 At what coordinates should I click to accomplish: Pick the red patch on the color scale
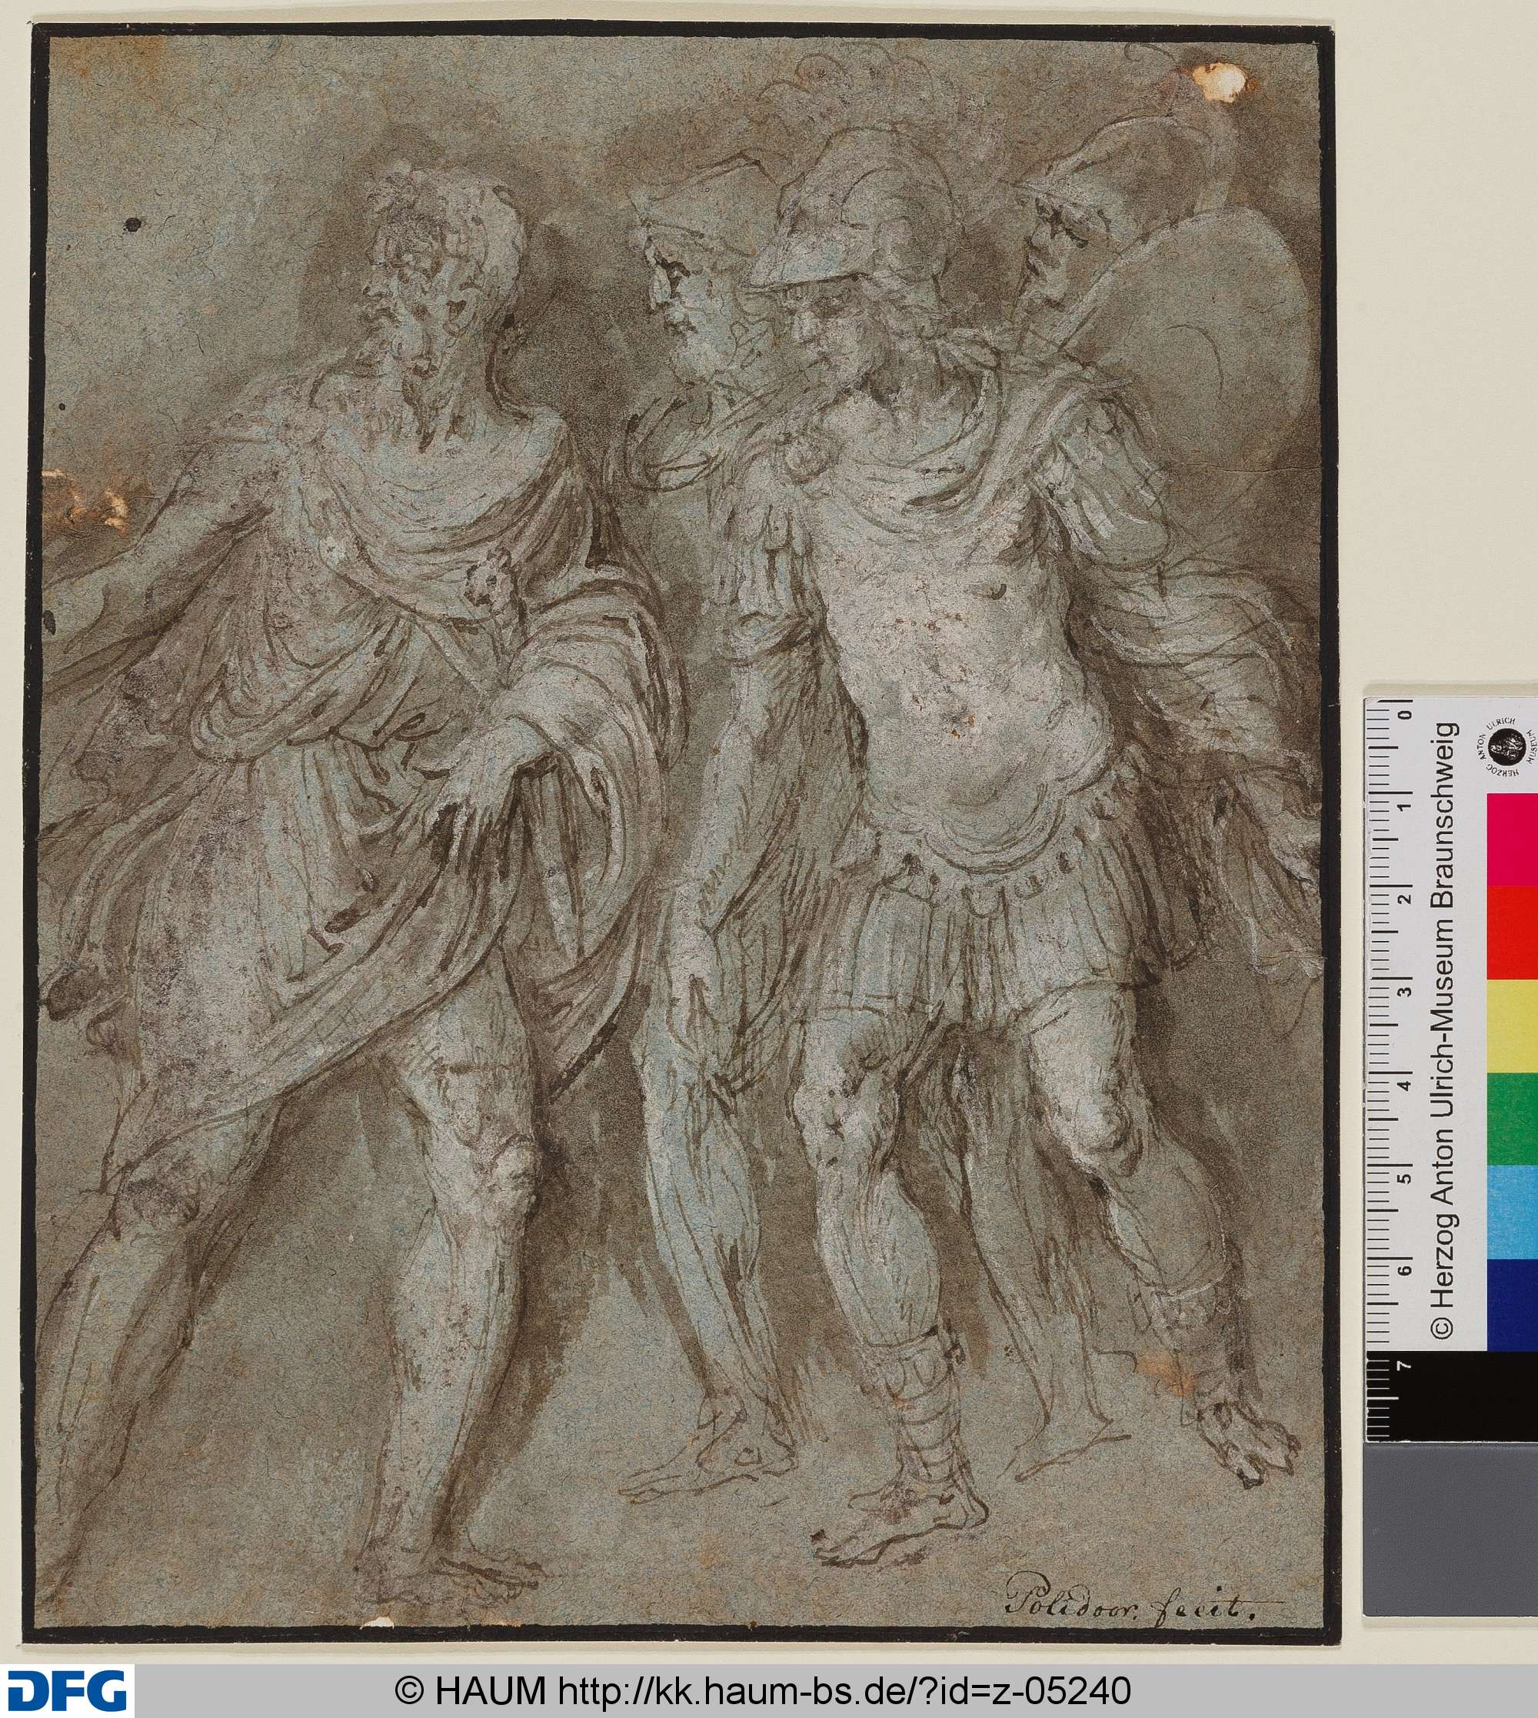click(x=1512, y=932)
